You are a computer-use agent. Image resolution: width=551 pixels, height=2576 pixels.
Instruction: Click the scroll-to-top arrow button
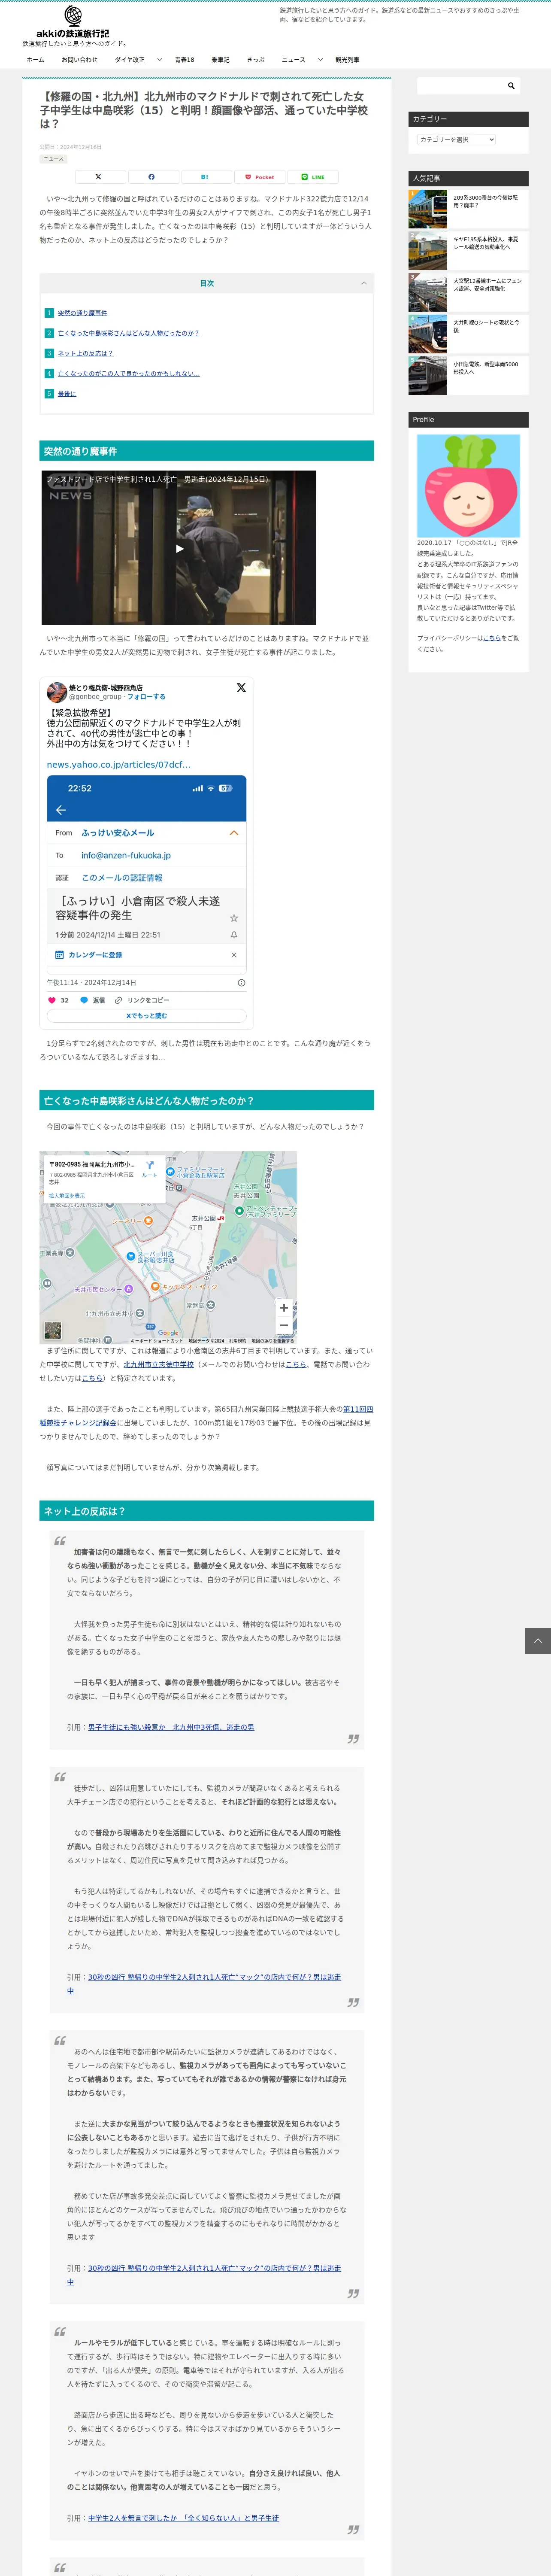point(538,1640)
